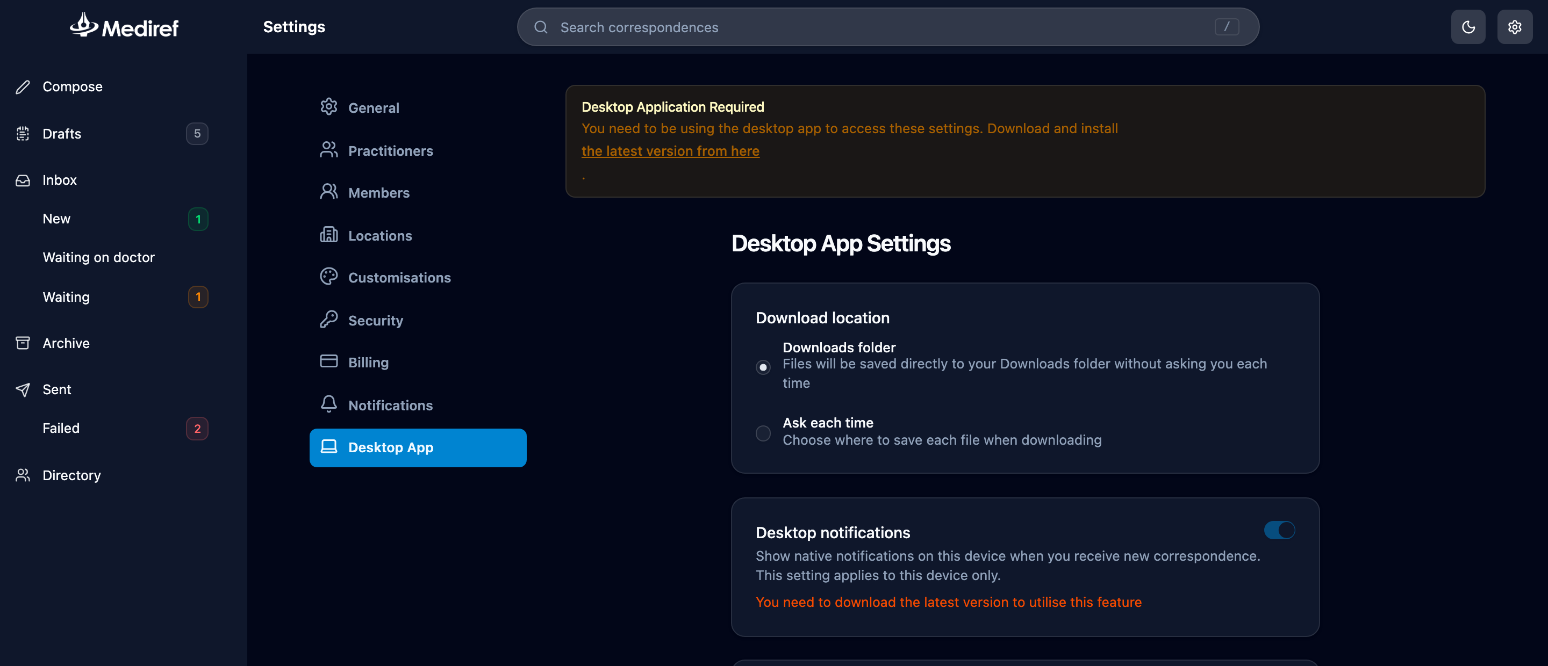
Task: Open the Locations settings tab
Action: tap(418, 235)
